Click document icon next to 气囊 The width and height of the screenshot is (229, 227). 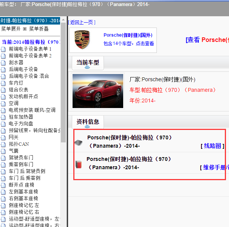pyautogui.click(x=3, y=151)
